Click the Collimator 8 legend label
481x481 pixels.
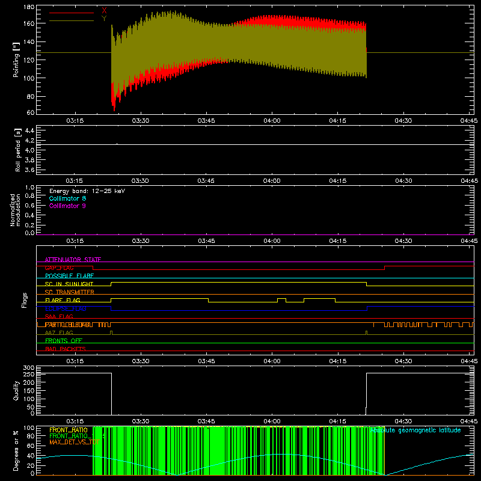[x=67, y=198]
